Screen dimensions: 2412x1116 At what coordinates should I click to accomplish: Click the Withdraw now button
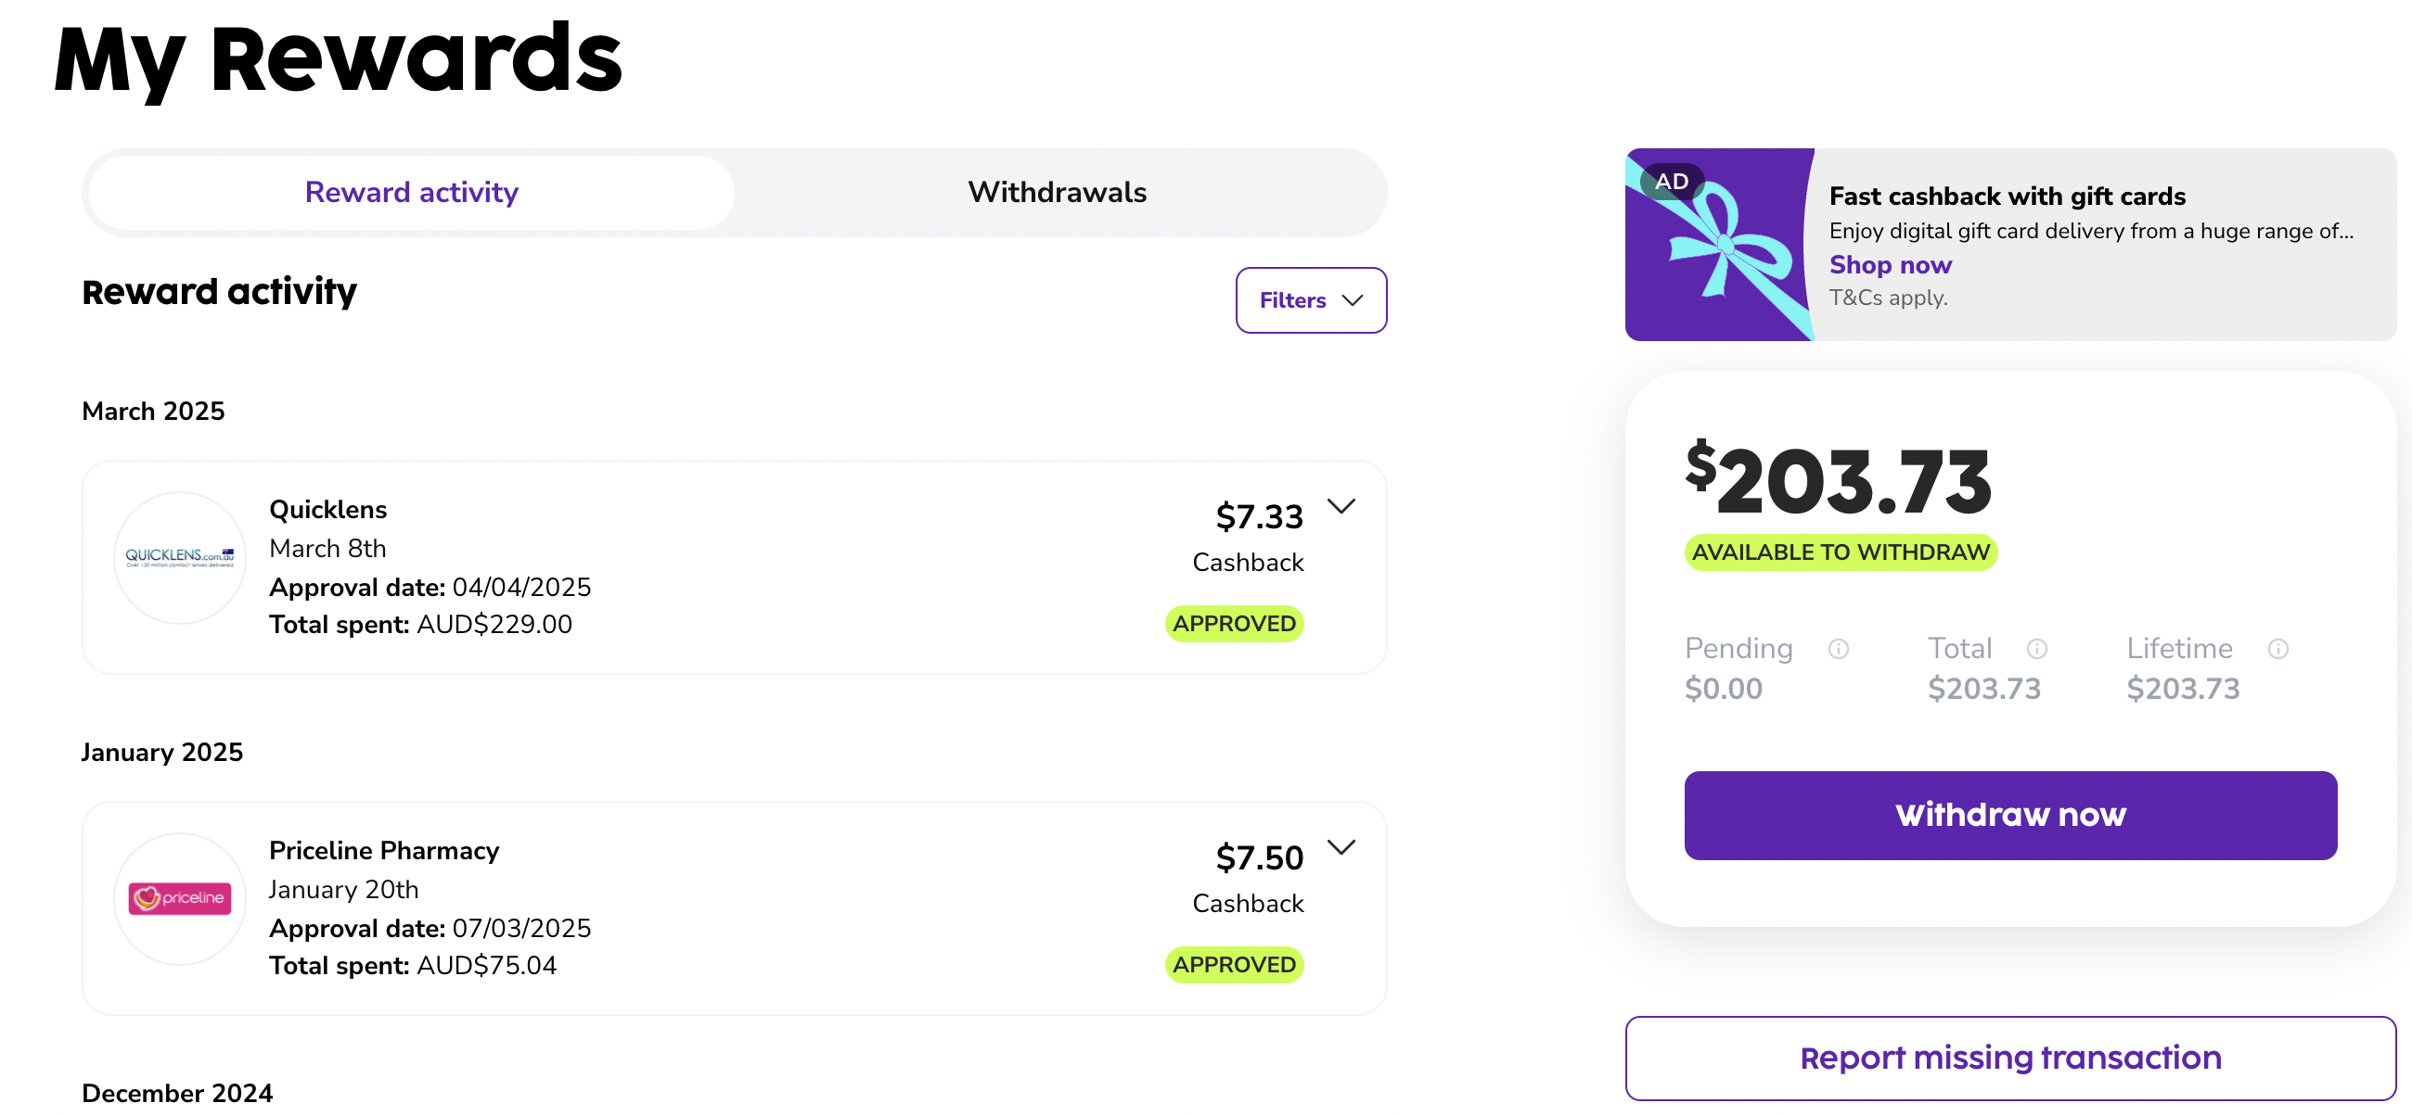(x=2009, y=815)
